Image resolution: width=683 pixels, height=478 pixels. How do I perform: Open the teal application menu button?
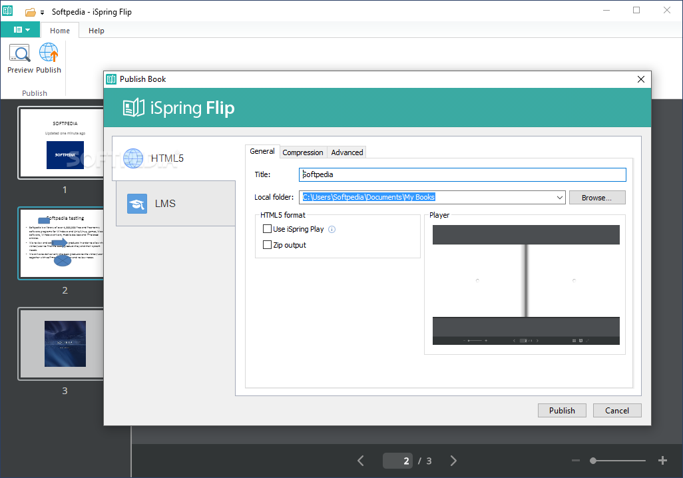pyautogui.click(x=21, y=30)
